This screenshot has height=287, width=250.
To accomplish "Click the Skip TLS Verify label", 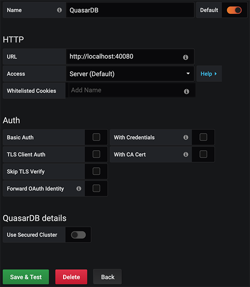I will (x=26, y=172).
